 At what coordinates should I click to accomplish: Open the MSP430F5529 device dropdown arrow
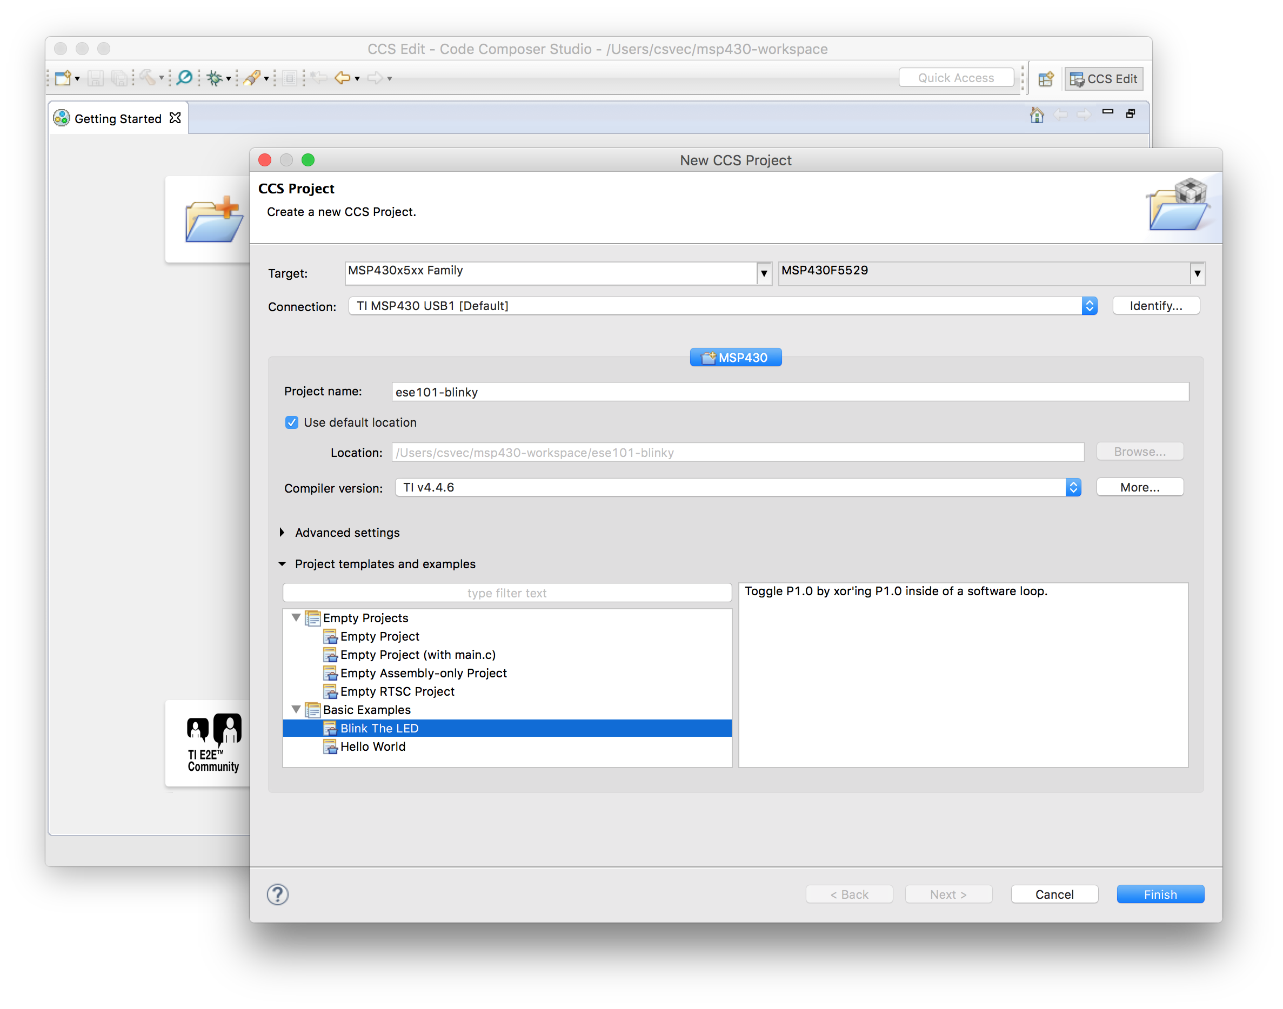1197,273
